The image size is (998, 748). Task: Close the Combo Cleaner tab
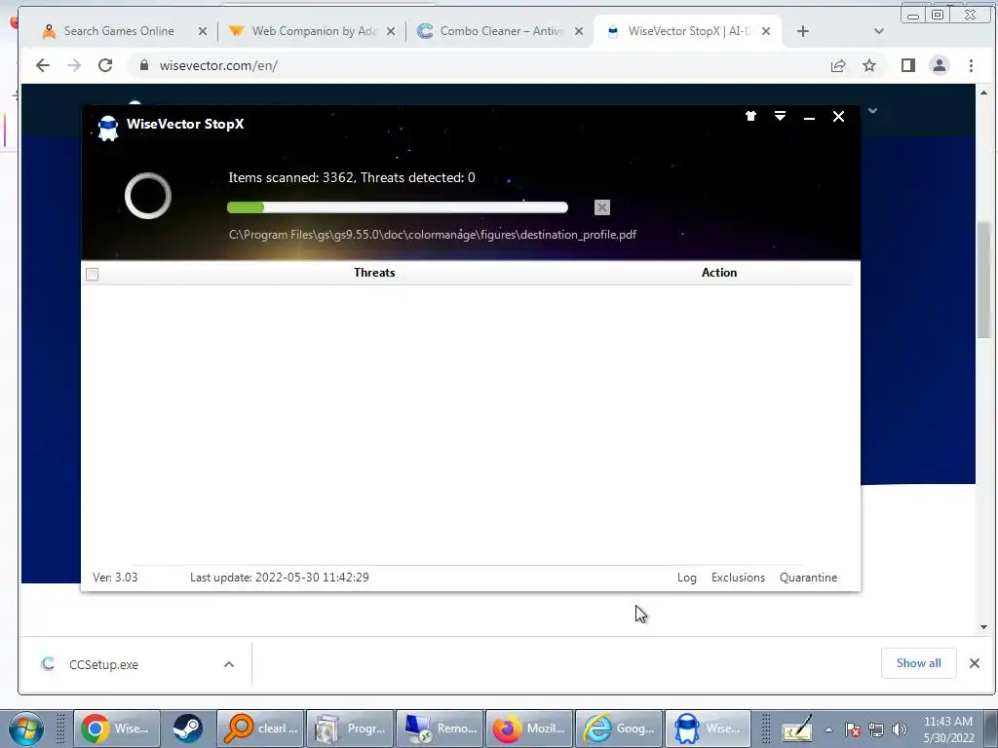point(579,31)
